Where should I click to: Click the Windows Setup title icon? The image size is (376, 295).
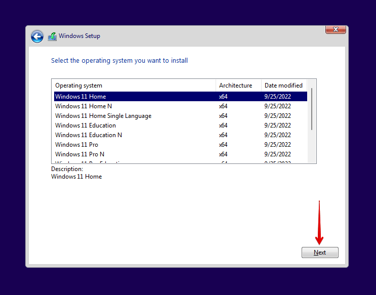[x=52, y=36]
